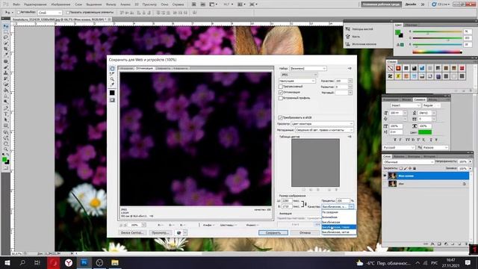Open the JPEG format dropdown
478x269 pixels.
click(x=299, y=75)
